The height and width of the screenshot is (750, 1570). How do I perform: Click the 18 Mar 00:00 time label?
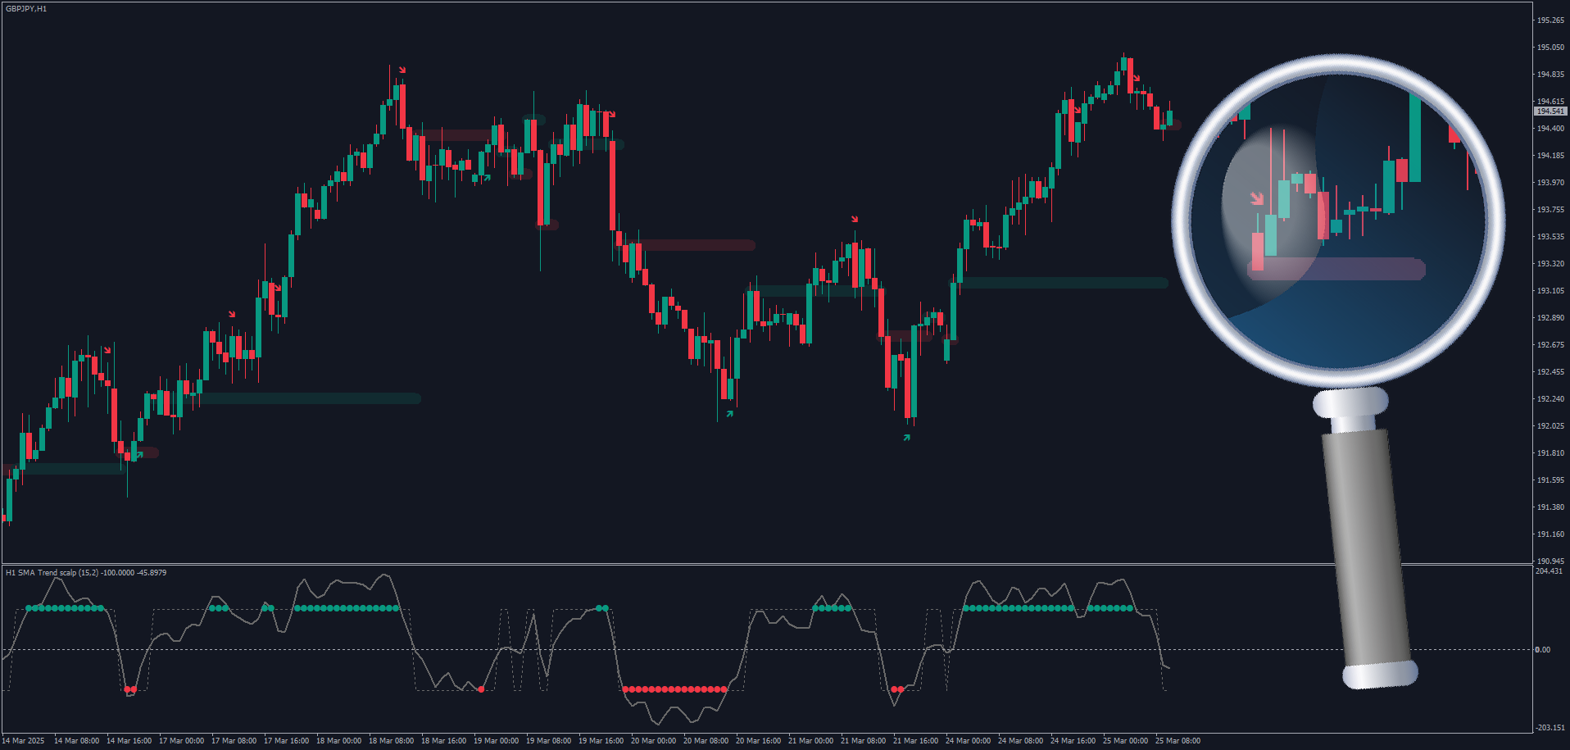[339, 741]
